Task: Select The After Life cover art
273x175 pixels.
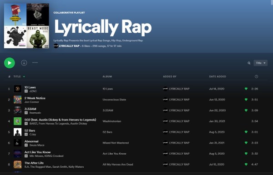Action: [x=18, y=164]
